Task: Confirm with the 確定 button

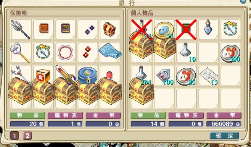Action: [x=224, y=136]
